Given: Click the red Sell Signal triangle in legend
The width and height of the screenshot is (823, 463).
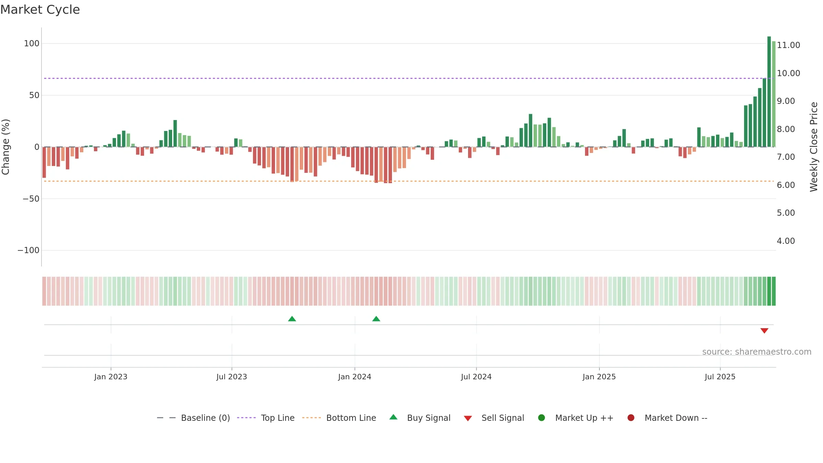Looking at the screenshot, I should coord(468,418).
